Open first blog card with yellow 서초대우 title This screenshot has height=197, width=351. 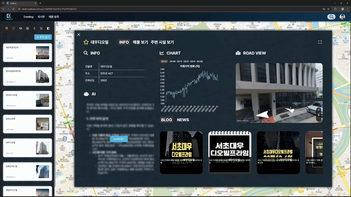181,153
